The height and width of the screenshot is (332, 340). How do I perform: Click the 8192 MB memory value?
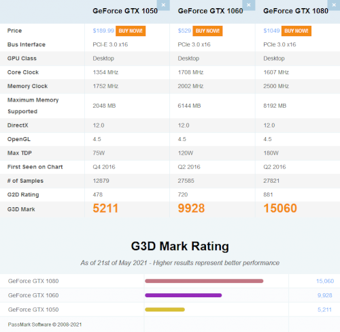(275, 106)
